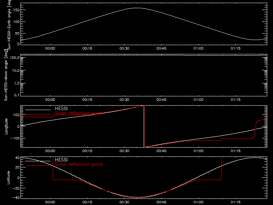Click 01:15 time label under Longitude plot
273x205 pixels.
(x=235, y=151)
